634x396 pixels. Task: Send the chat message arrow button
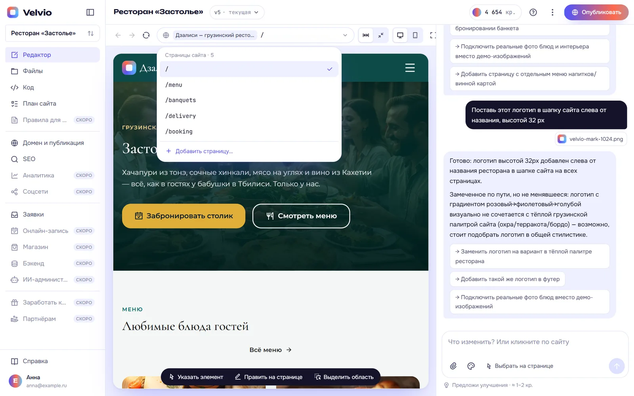[617, 366]
